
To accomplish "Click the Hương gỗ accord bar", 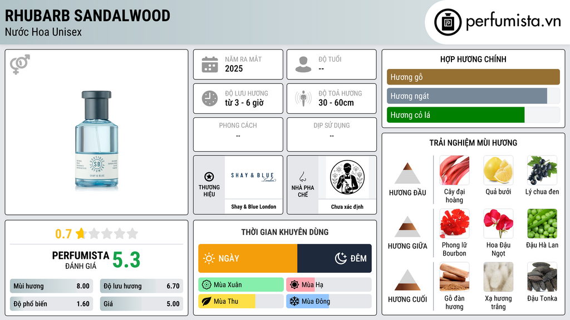I will pyautogui.click(x=473, y=77).
